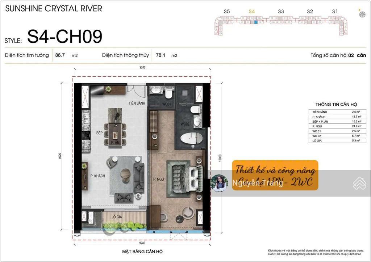371x262 pixels.
Task: Click the 86.7 area value
Action: (x=60, y=55)
